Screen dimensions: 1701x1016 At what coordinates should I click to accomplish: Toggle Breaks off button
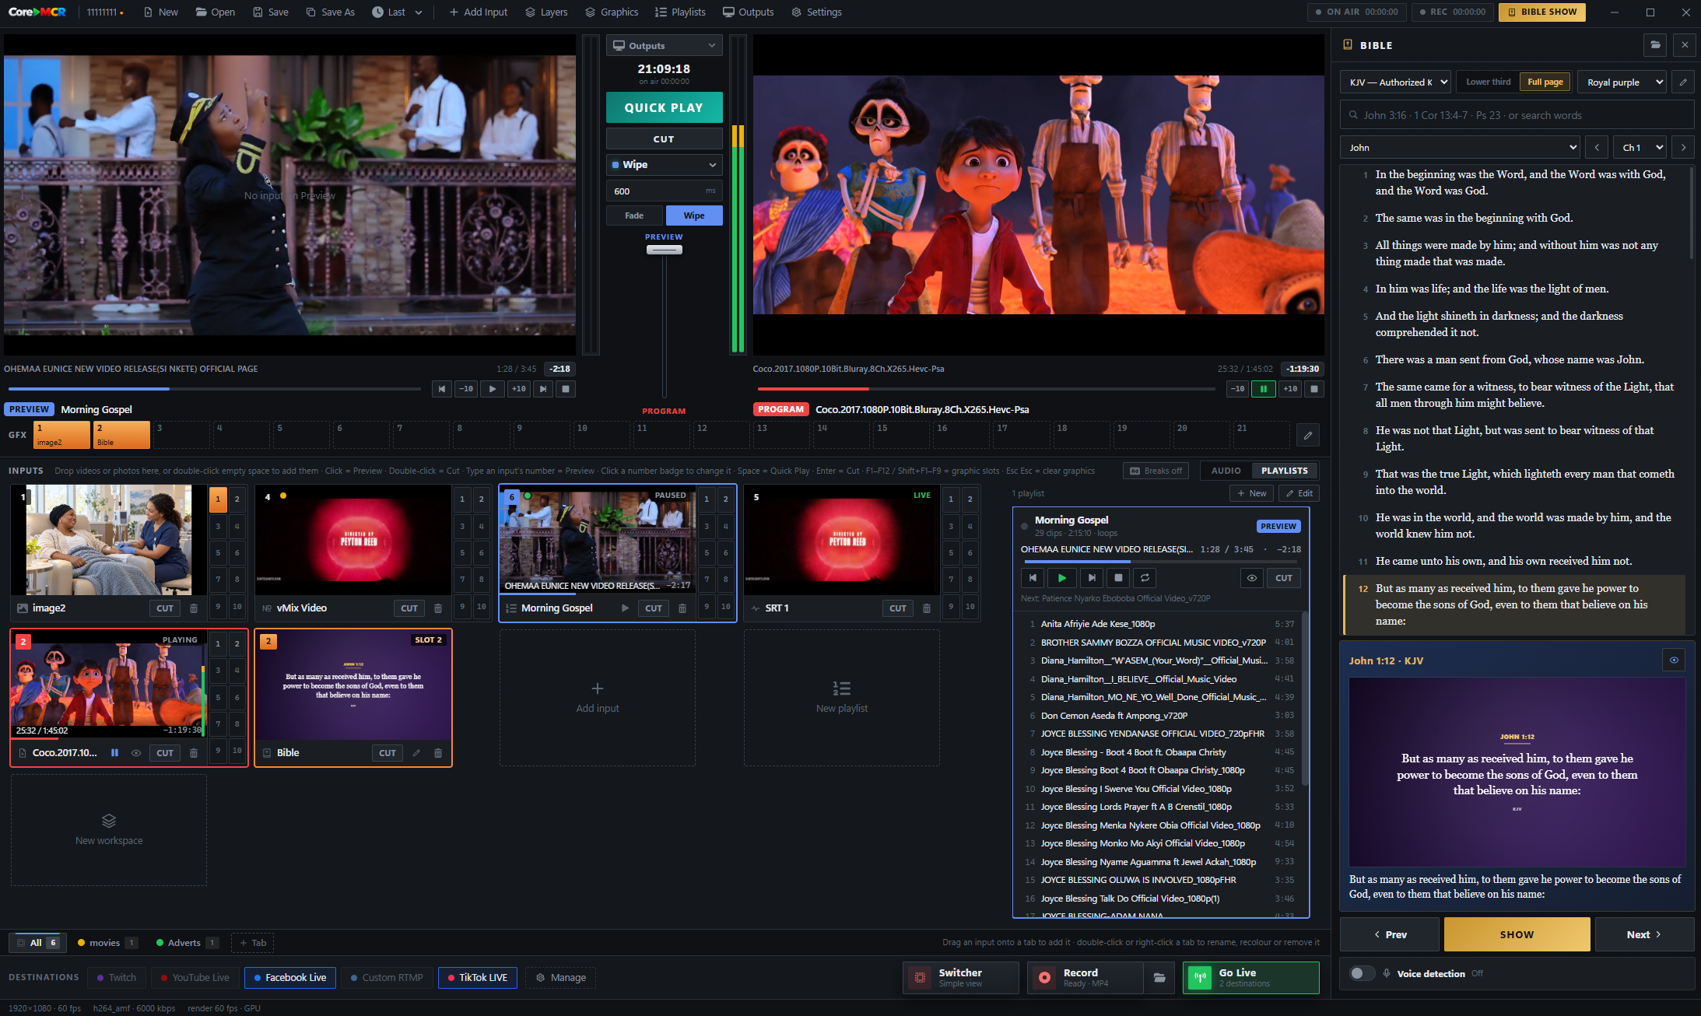point(1156,471)
